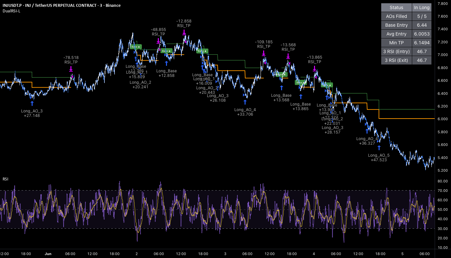Screen dimensions: 451x258
Task: Click the Long_Base +13.865 entry label
Action: tap(301, 107)
